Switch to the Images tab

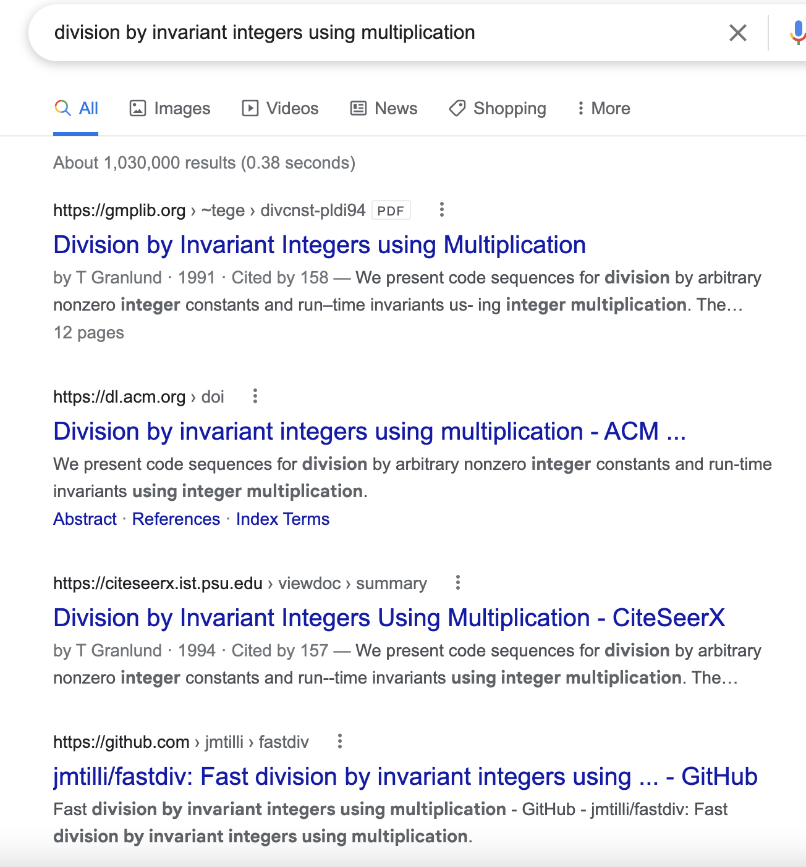[170, 109]
